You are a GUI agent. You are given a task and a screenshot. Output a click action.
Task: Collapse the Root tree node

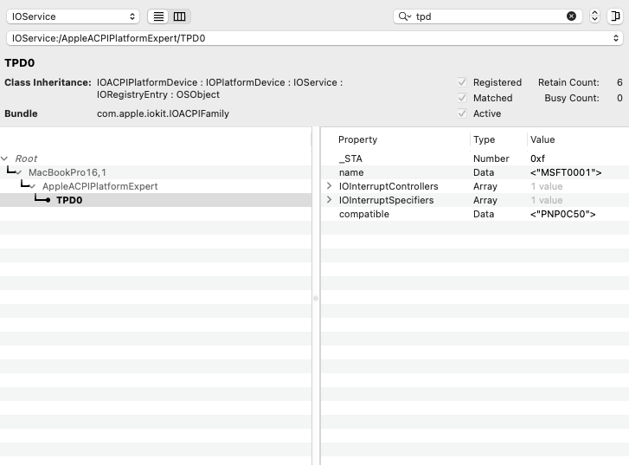click(x=6, y=158)
